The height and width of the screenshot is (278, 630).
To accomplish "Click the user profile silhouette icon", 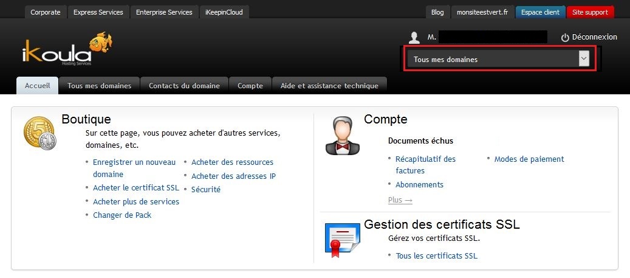I will 414,38.
